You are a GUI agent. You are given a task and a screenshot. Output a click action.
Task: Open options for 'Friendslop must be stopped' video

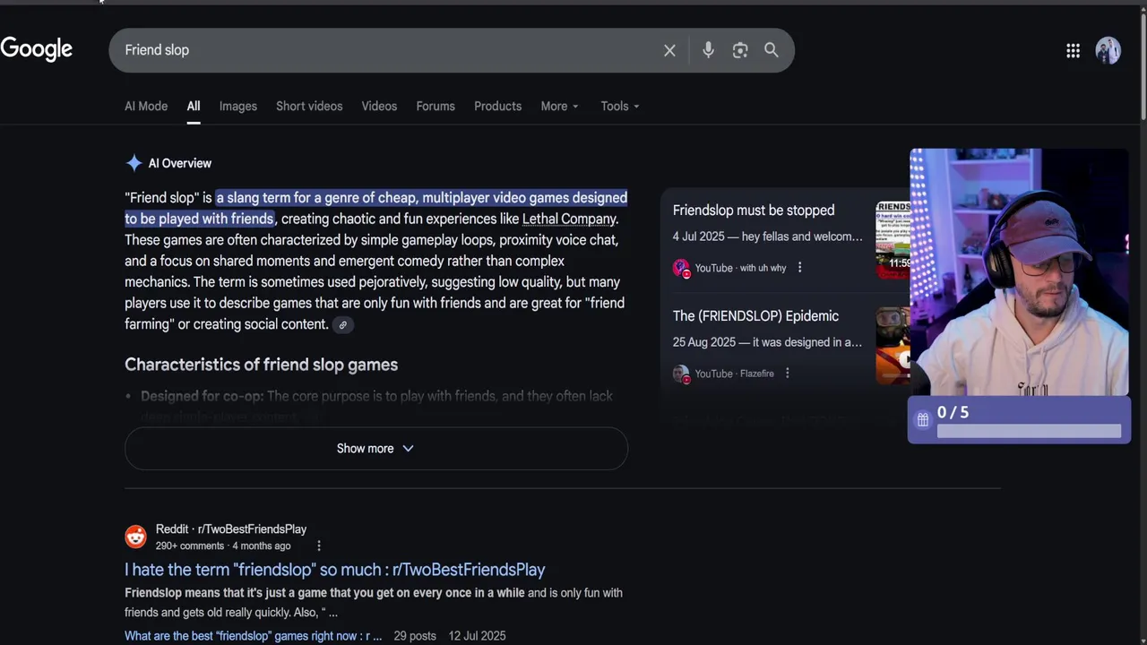799,268
